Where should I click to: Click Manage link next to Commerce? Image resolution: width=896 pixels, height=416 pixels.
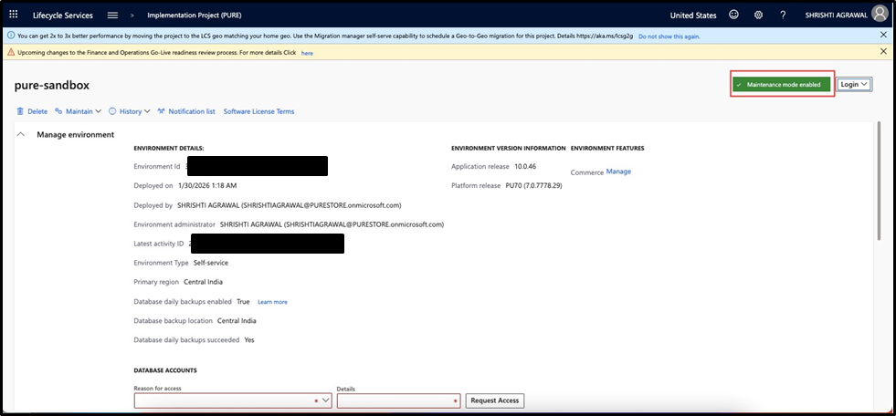click(x=618, y=172)
